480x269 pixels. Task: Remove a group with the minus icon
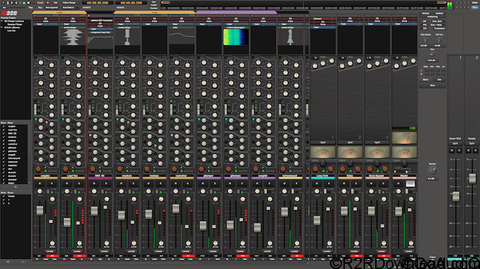click(23, 262)
